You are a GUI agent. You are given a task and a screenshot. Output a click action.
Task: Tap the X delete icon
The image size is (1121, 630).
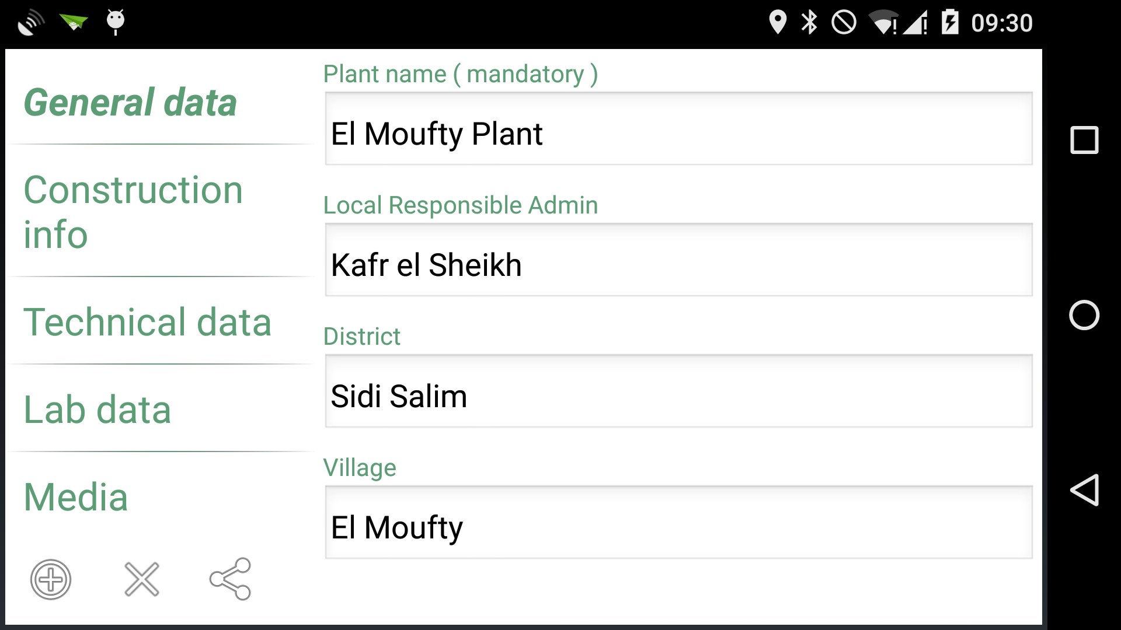point(142,579)
